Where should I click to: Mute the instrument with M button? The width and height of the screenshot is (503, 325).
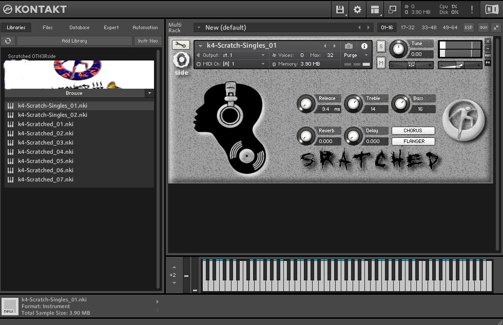tap(381, 63)
